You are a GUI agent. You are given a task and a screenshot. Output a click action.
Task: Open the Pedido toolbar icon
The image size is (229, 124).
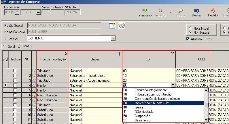(213, 12)
